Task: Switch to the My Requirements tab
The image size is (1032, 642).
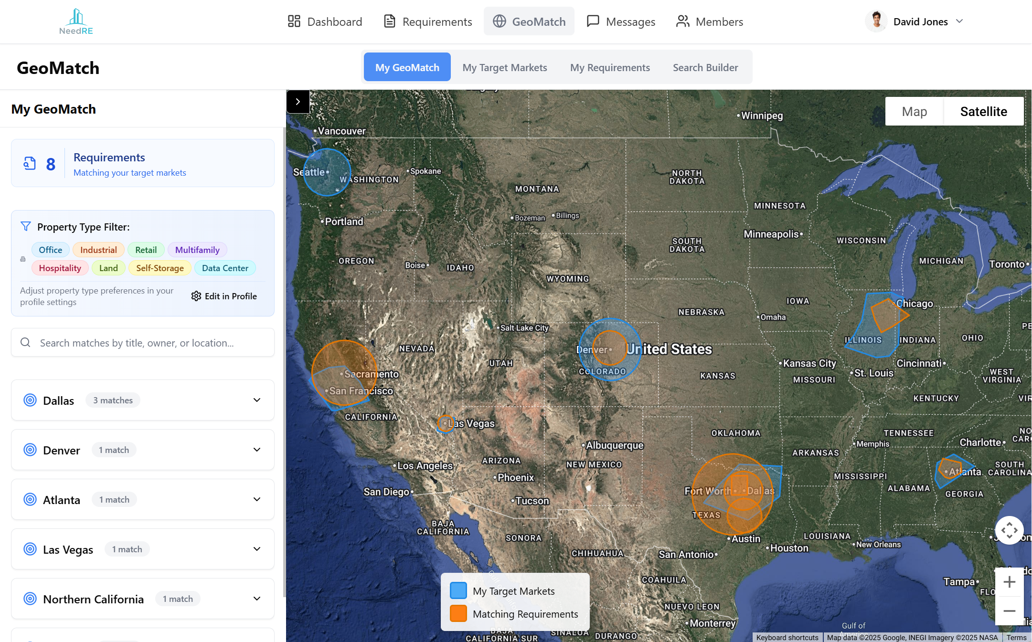Action: [x=610, y=67]
